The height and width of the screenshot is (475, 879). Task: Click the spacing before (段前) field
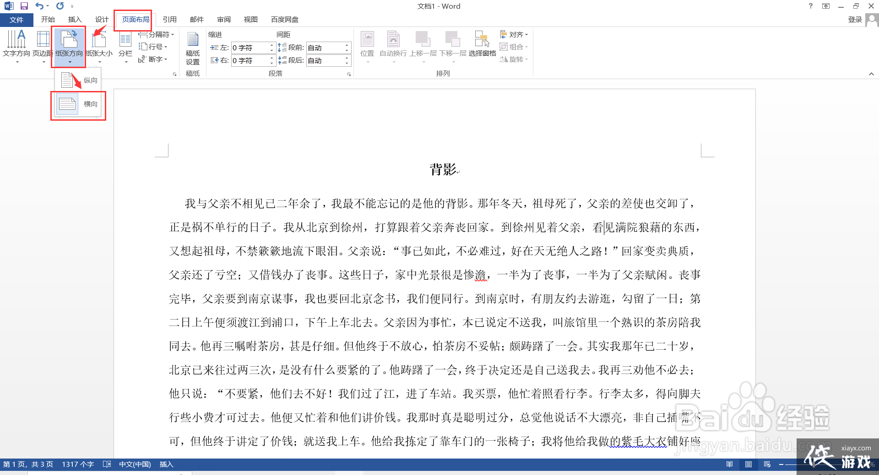pos(325,48)
